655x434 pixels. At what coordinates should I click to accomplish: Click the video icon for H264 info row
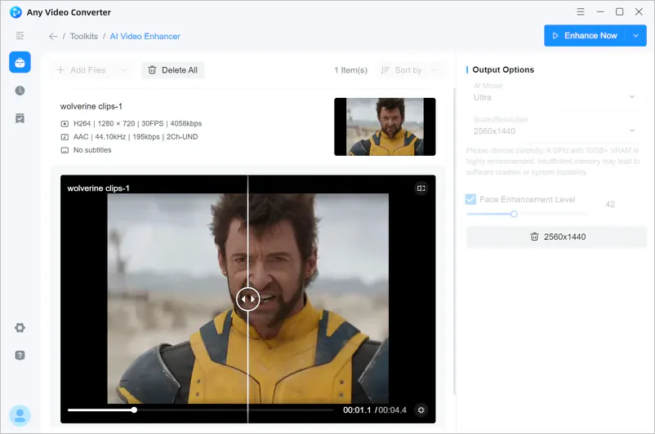[65, 123]
